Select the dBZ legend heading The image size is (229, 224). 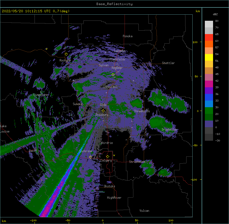click(x=215, y=14)
